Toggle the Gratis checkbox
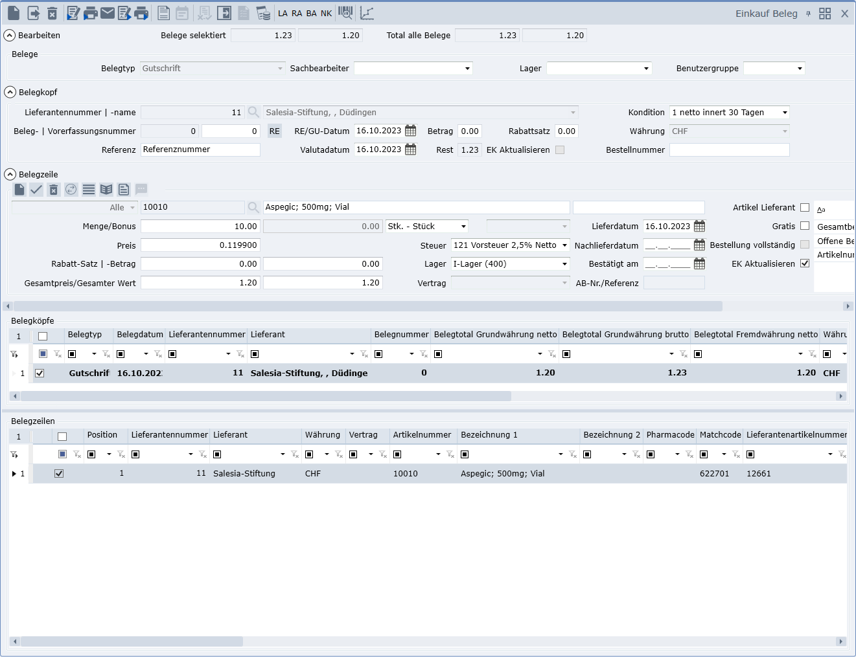 pyautogui.click(x=805, y=226)
